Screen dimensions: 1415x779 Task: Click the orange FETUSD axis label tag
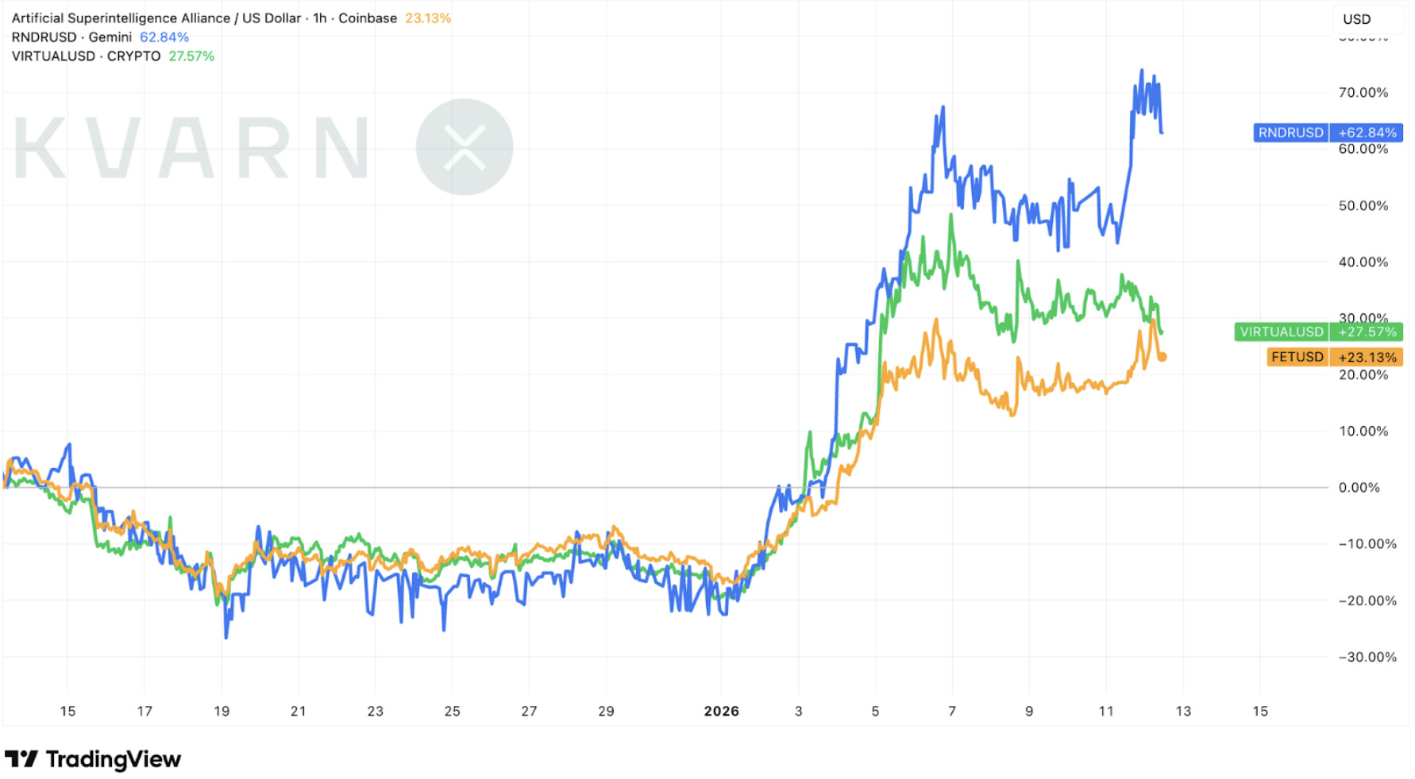1297,357
